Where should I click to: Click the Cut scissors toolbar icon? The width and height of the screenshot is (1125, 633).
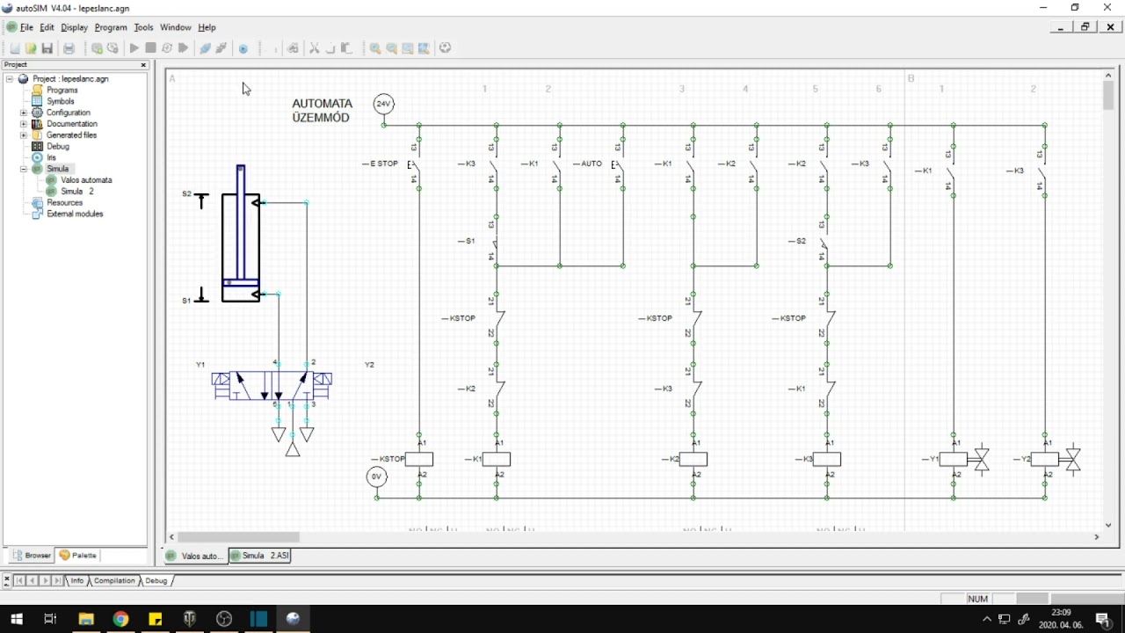pos(314,48)
